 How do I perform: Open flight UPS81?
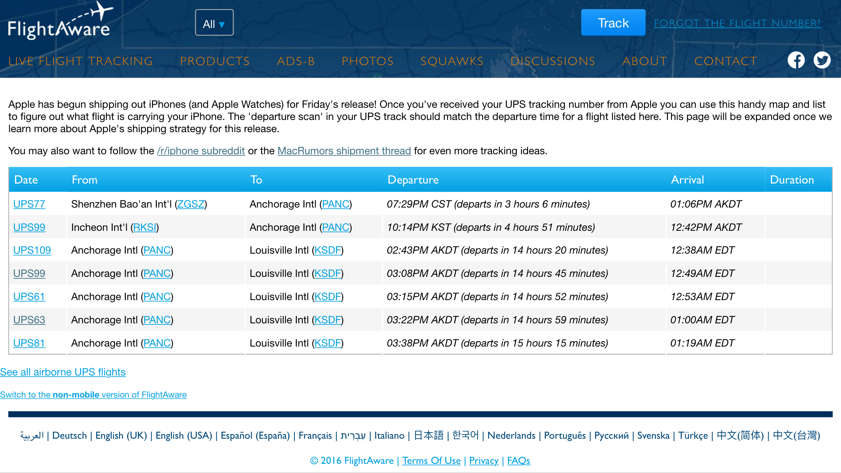click(x=29, y=343)
